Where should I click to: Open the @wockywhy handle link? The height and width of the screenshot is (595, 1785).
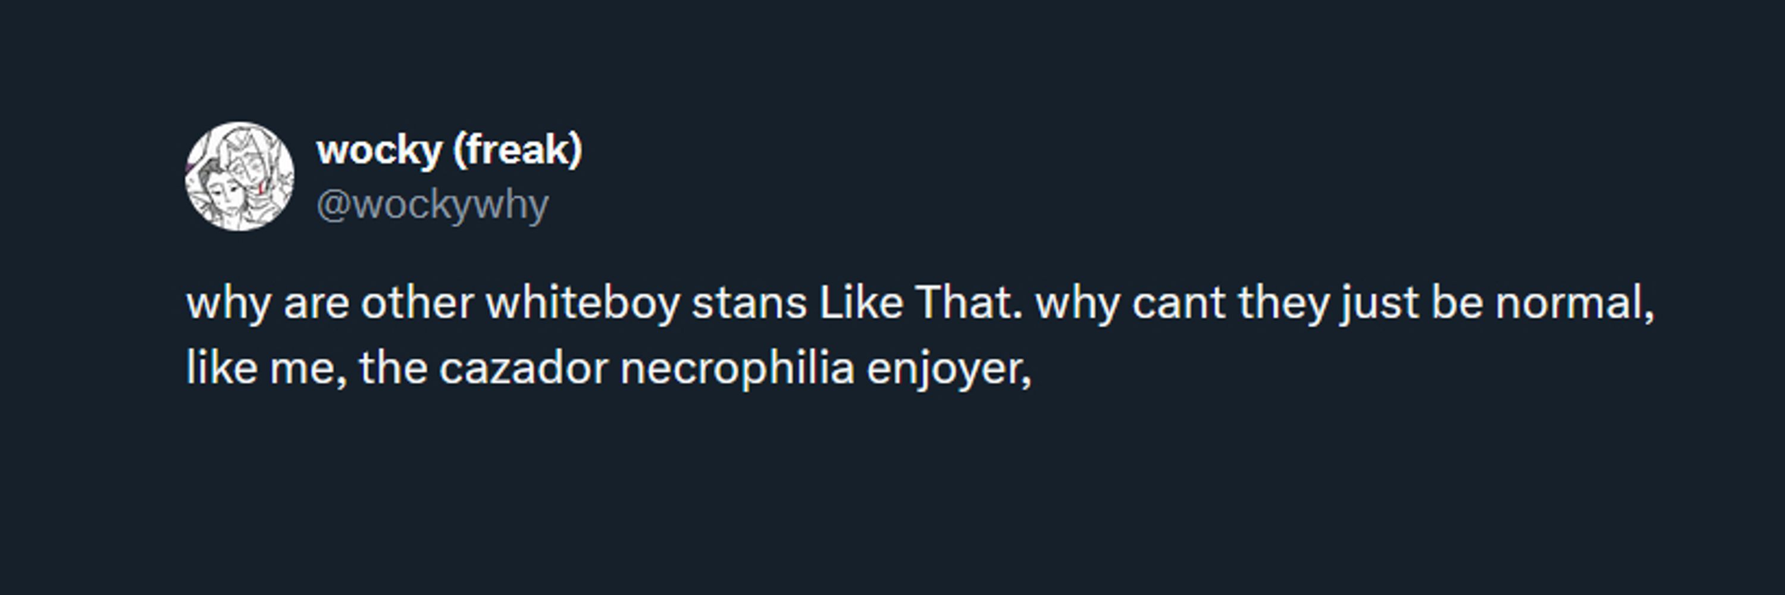pyautogui.click(x=433, y=206)
